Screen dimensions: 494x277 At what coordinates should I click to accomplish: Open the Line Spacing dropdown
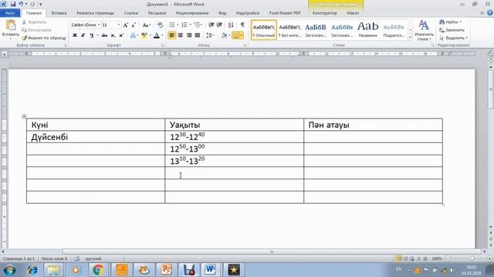tap(210, 35)
